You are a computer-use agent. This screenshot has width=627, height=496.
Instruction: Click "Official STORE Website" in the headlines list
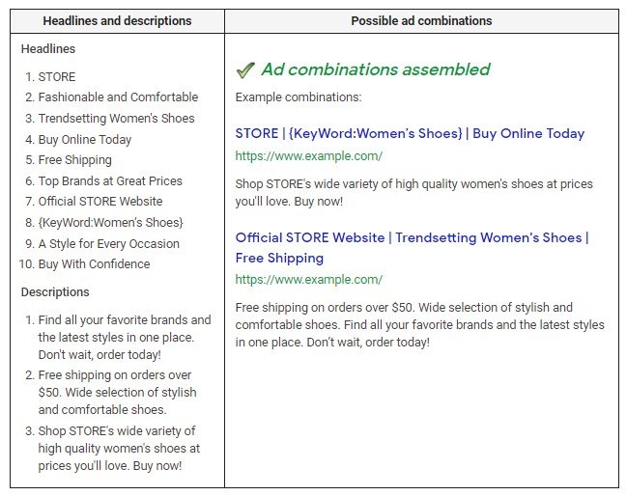100,202
